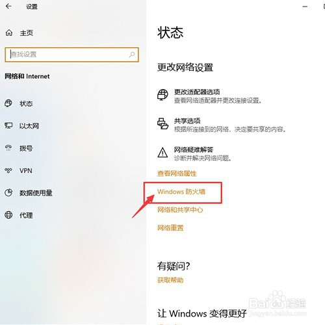Click the sharing options printer icon
Viewport: 325px width, 325px height.
pyautogui.click(x=162, y=123)
